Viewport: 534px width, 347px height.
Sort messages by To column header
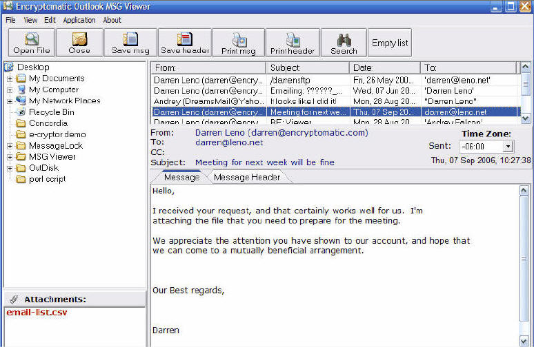(469, 67)
